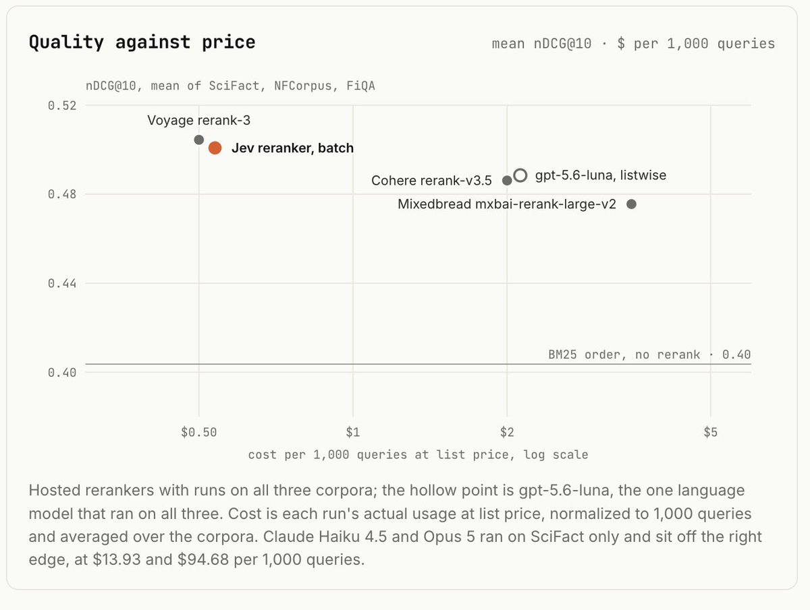Select the orange Jev reranker data point
This screenshot has width=810, height=610.
(x=215, y=148)
